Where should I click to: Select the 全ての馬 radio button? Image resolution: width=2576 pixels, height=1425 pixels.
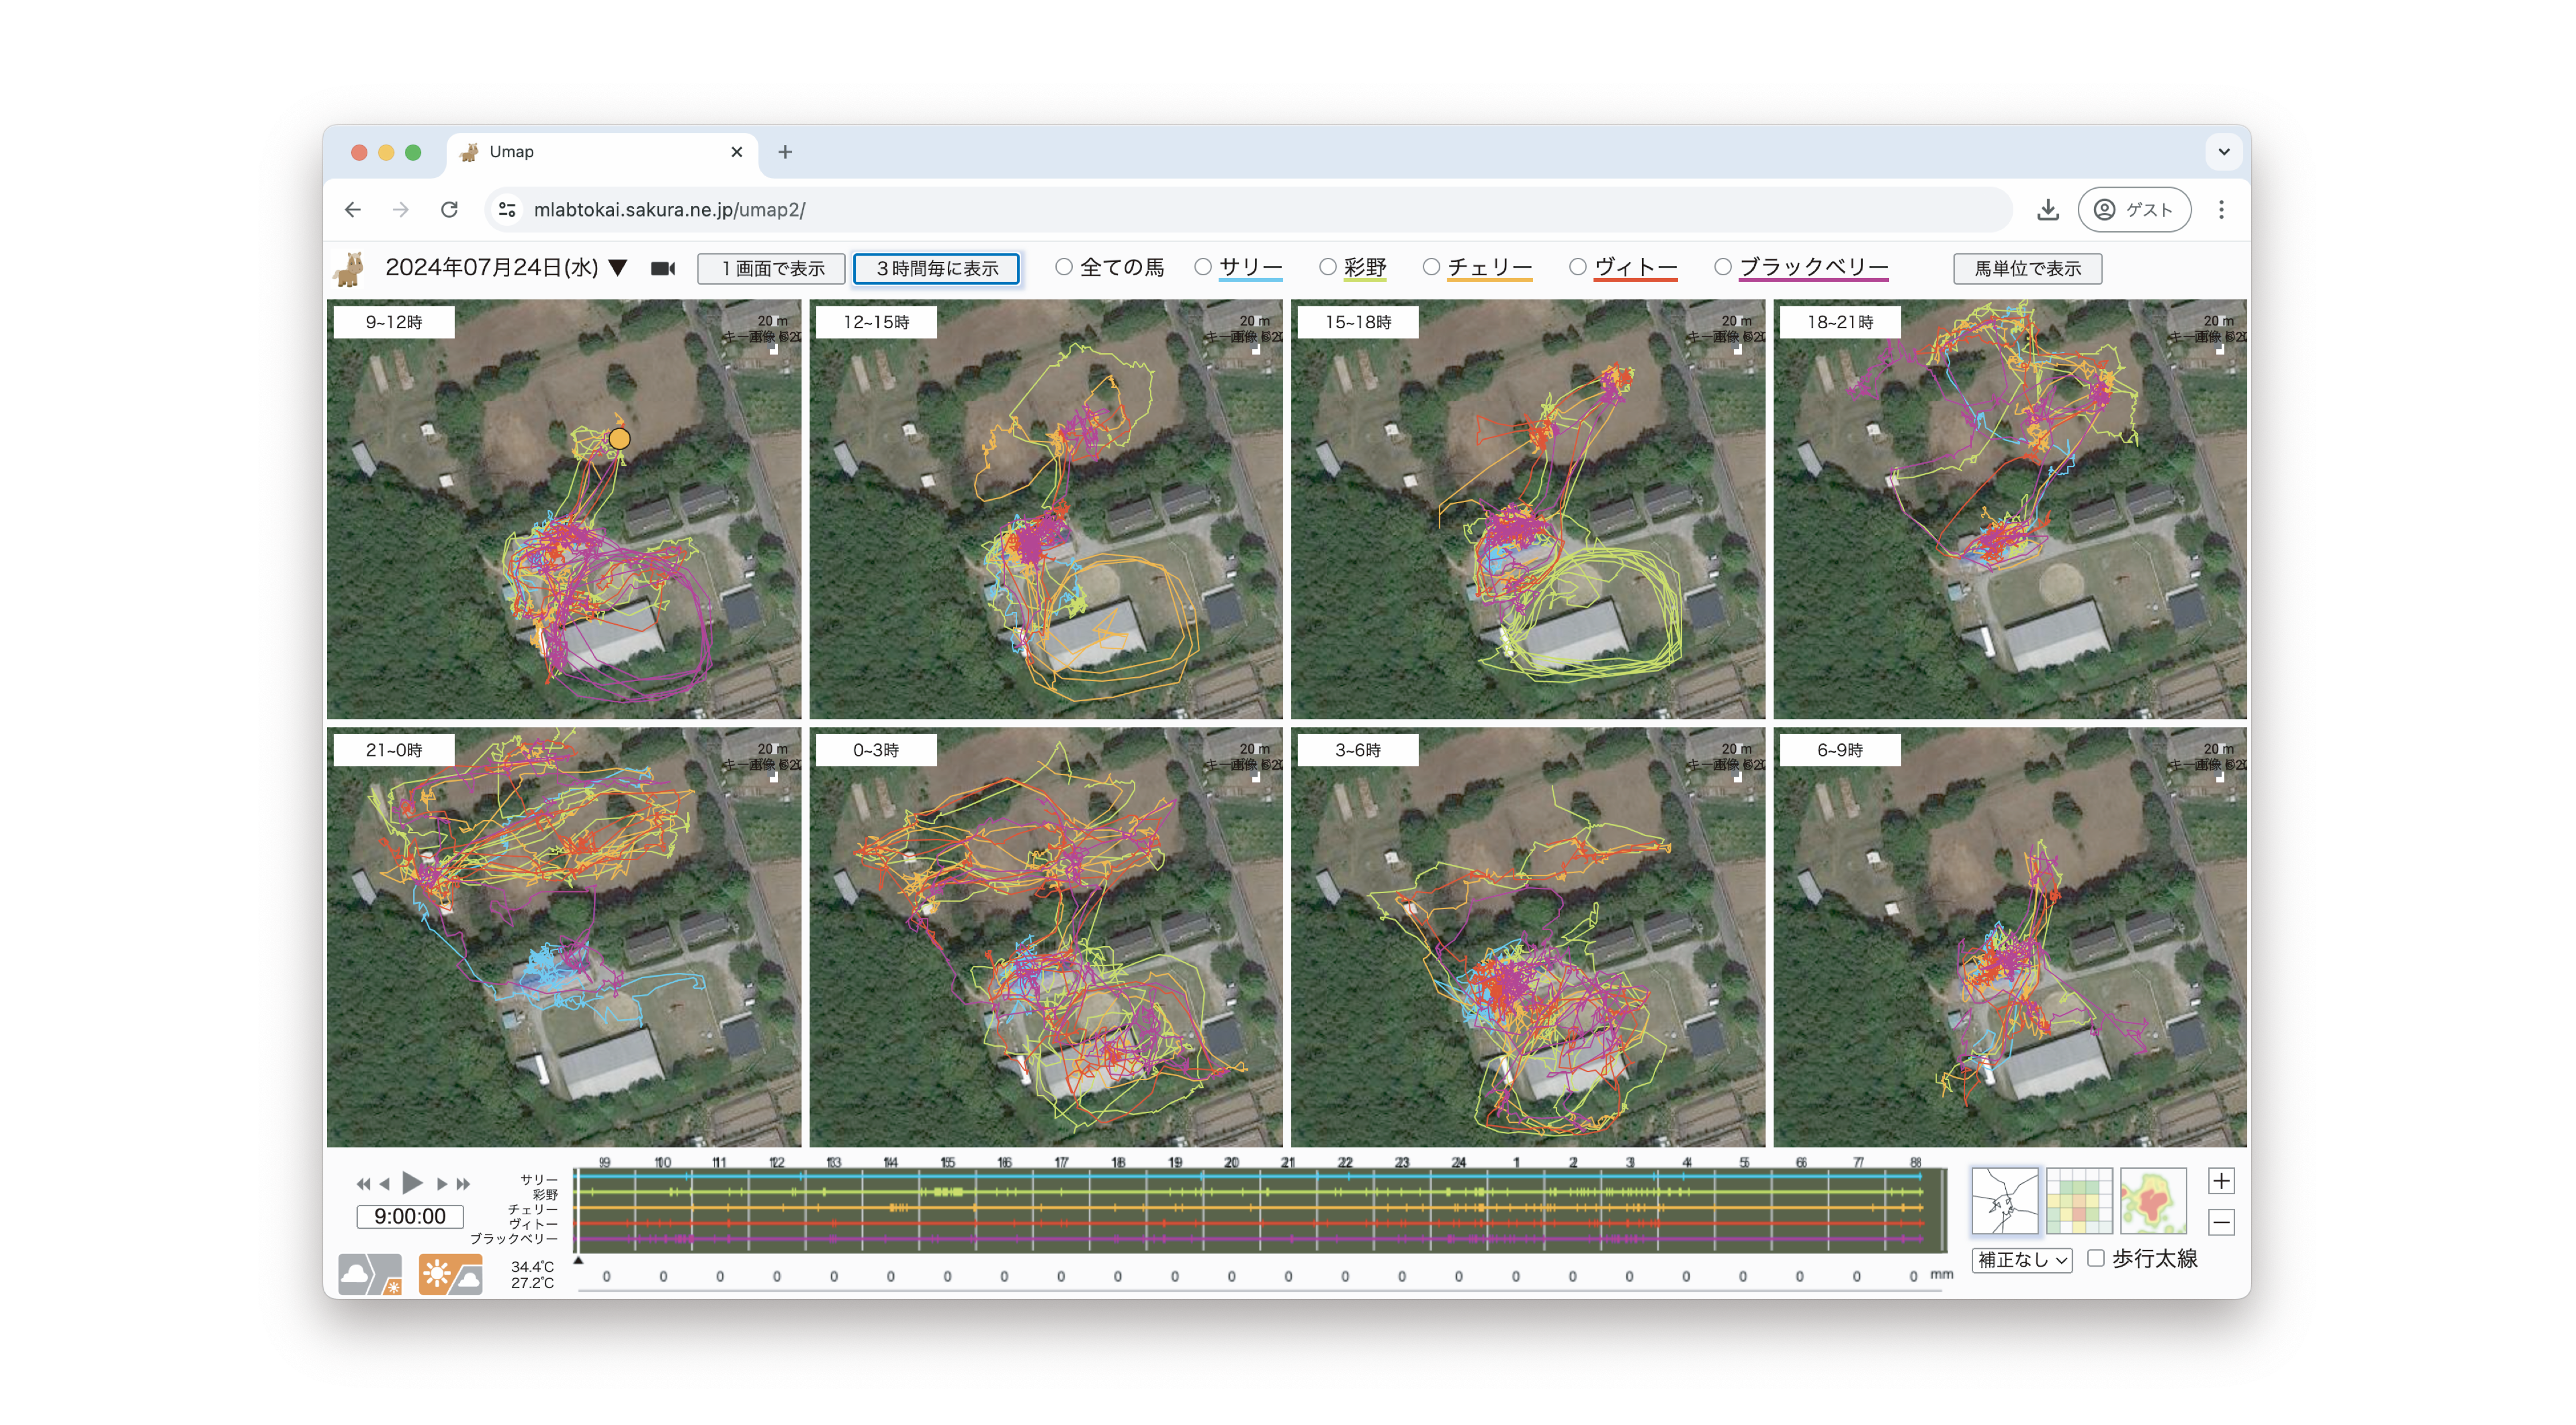pyautogui.click(x=1064, y=267)
